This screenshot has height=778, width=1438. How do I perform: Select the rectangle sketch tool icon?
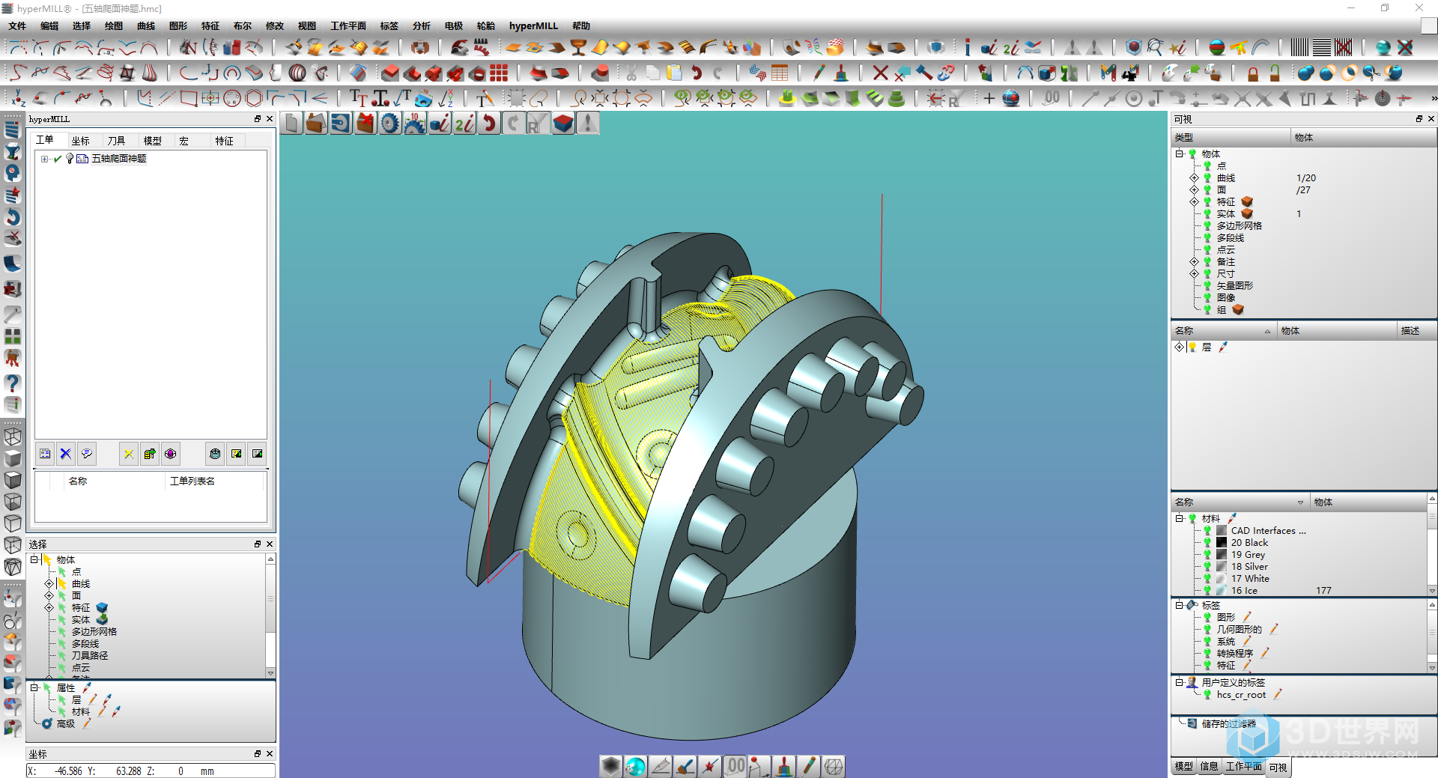click(x=189, y=98)
